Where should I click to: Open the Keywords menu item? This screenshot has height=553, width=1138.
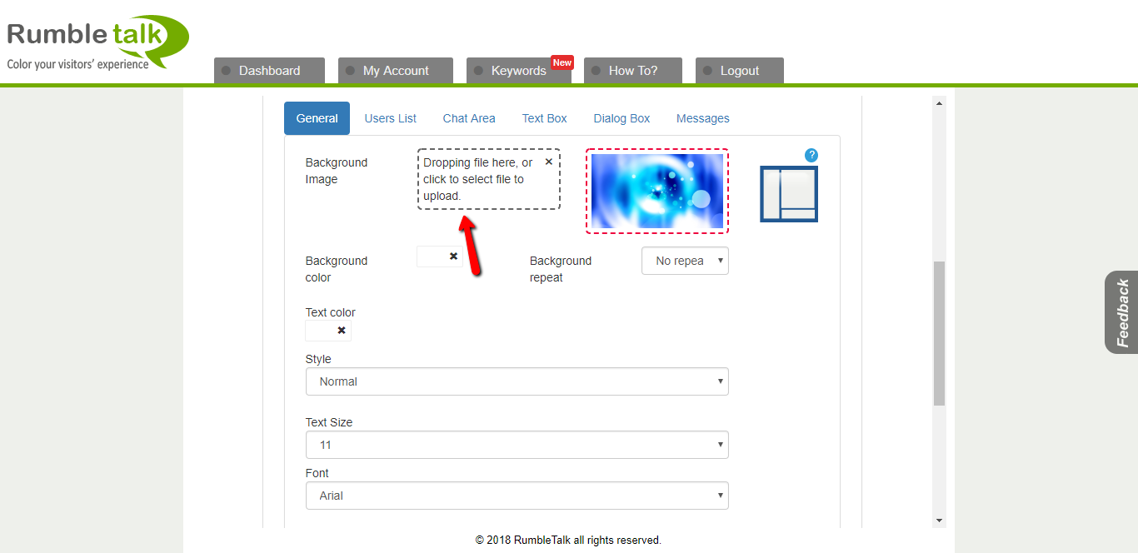pos(518,71)
